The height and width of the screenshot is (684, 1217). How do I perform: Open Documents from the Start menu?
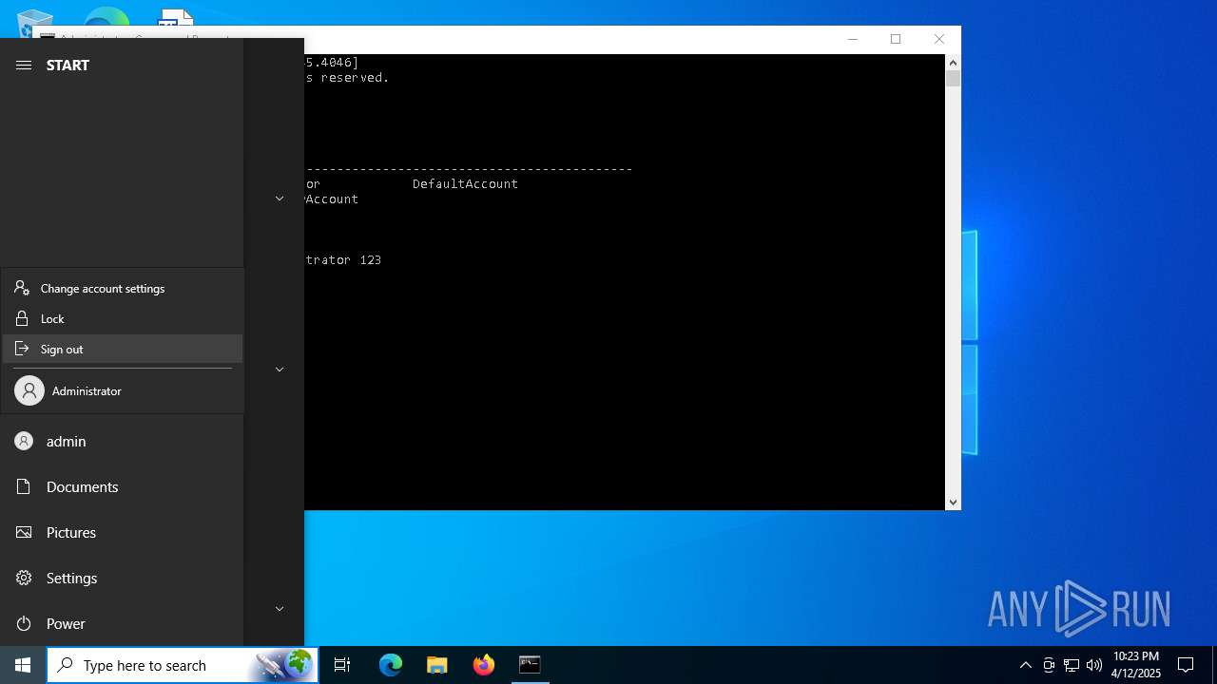[x=122, y=486]
